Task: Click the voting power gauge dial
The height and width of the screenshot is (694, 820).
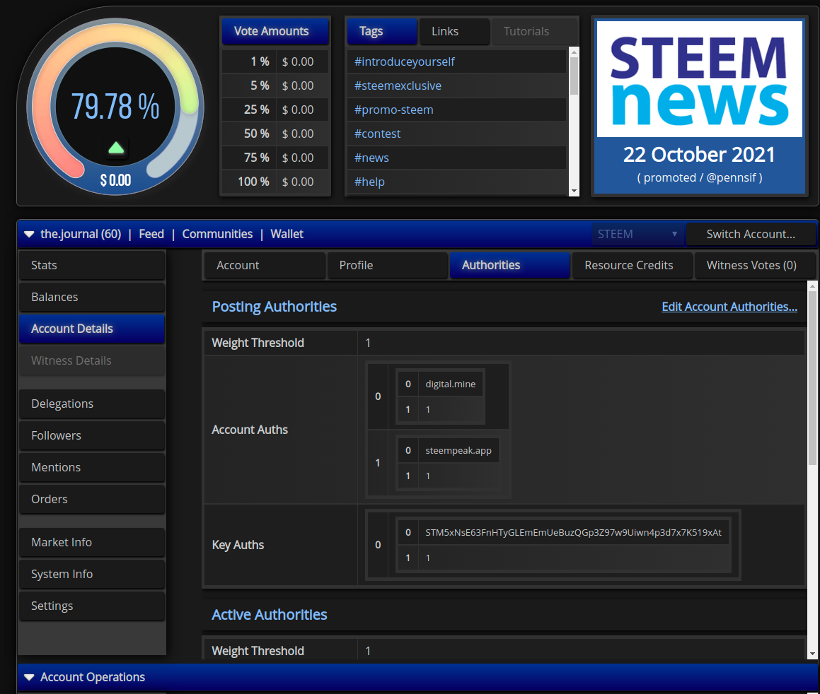Action: (115, 106)
